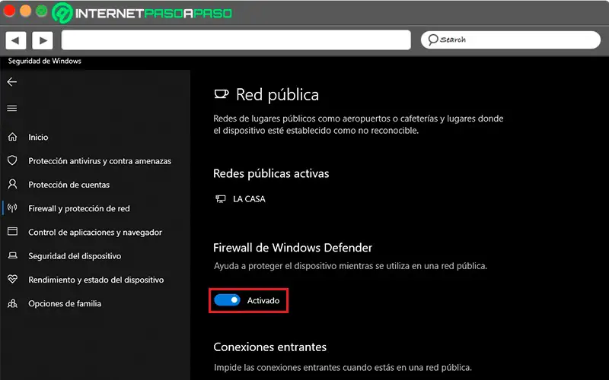This screenshot has width=609, height=380.
Task: Click the red close window button
Action: 9,11
